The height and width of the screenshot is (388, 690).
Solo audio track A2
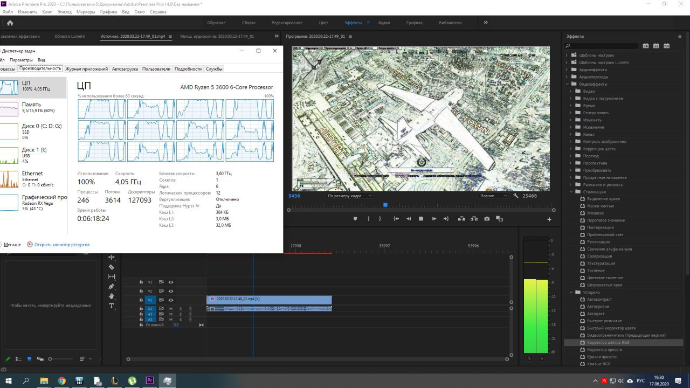click(x=181, y=314)
